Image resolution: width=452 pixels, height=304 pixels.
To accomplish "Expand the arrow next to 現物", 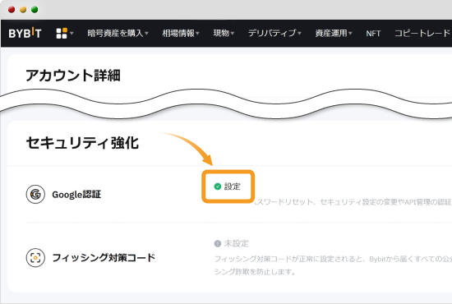I will (233, 34).
